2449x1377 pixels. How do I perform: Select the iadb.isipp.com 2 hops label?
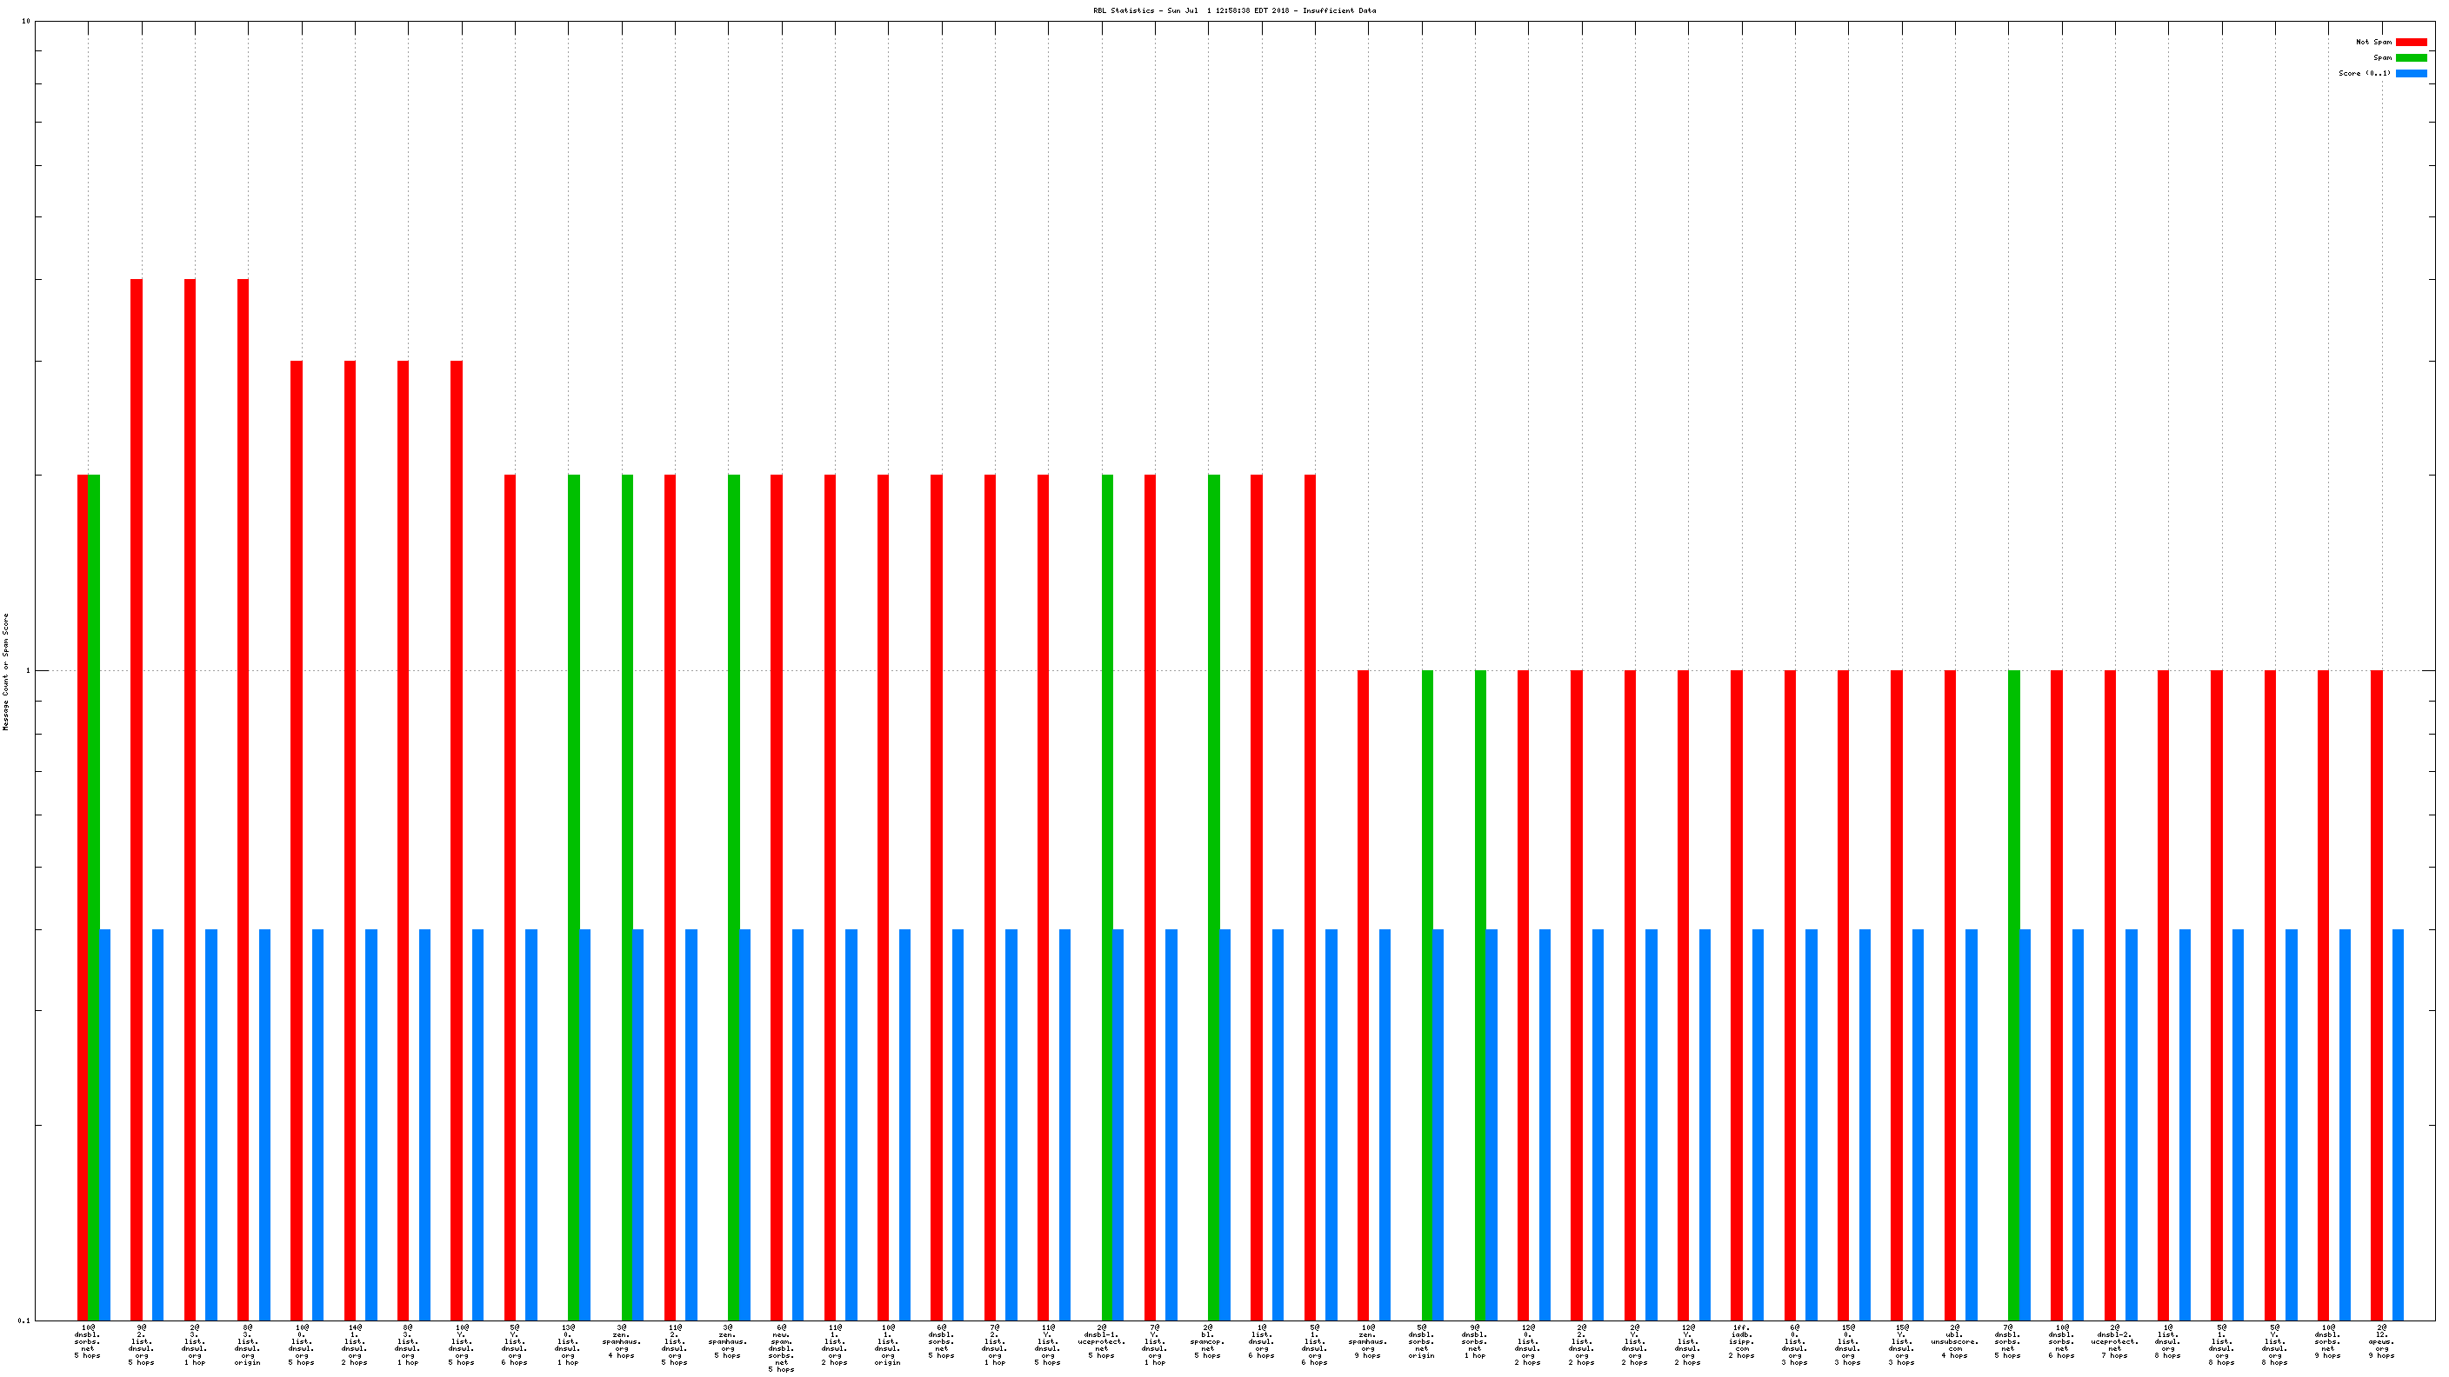tap(1741, 1340)
